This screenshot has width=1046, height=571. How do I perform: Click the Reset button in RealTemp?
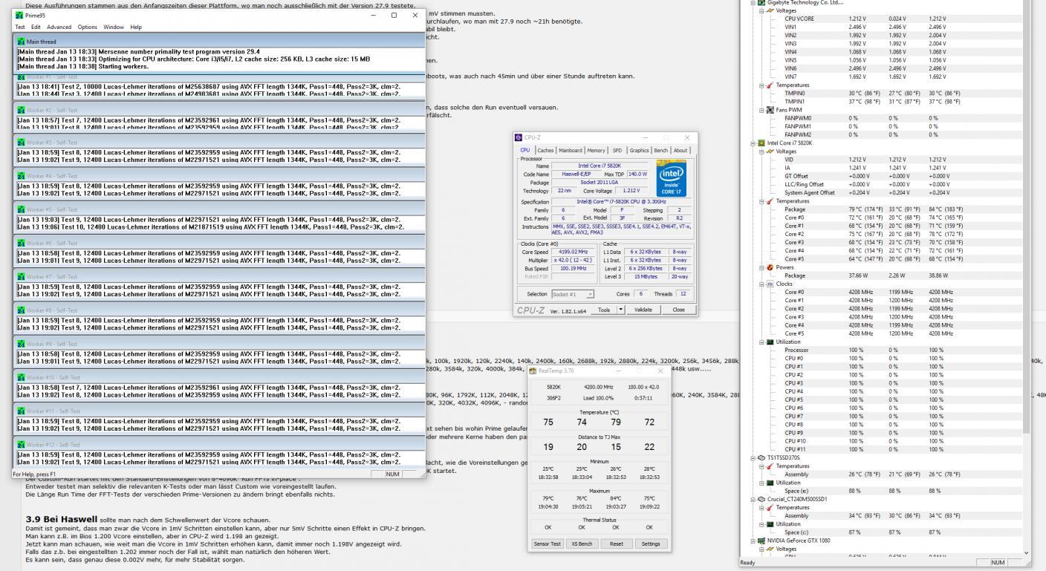coord(616,544)
